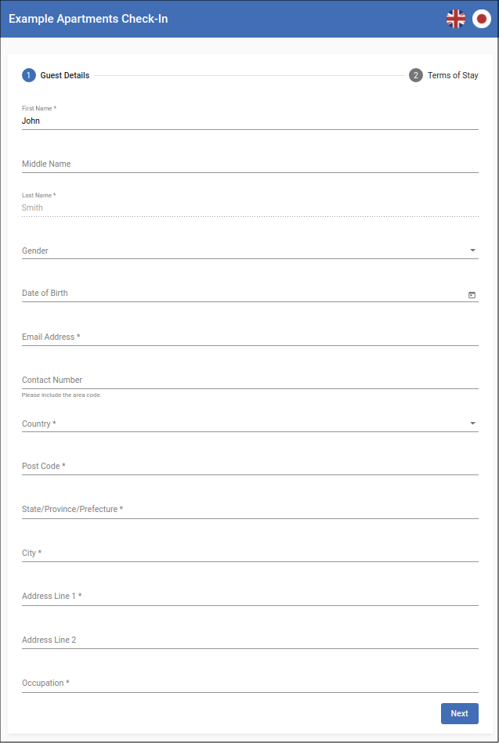Focus the Address Line 2 field

click(250, 640)
